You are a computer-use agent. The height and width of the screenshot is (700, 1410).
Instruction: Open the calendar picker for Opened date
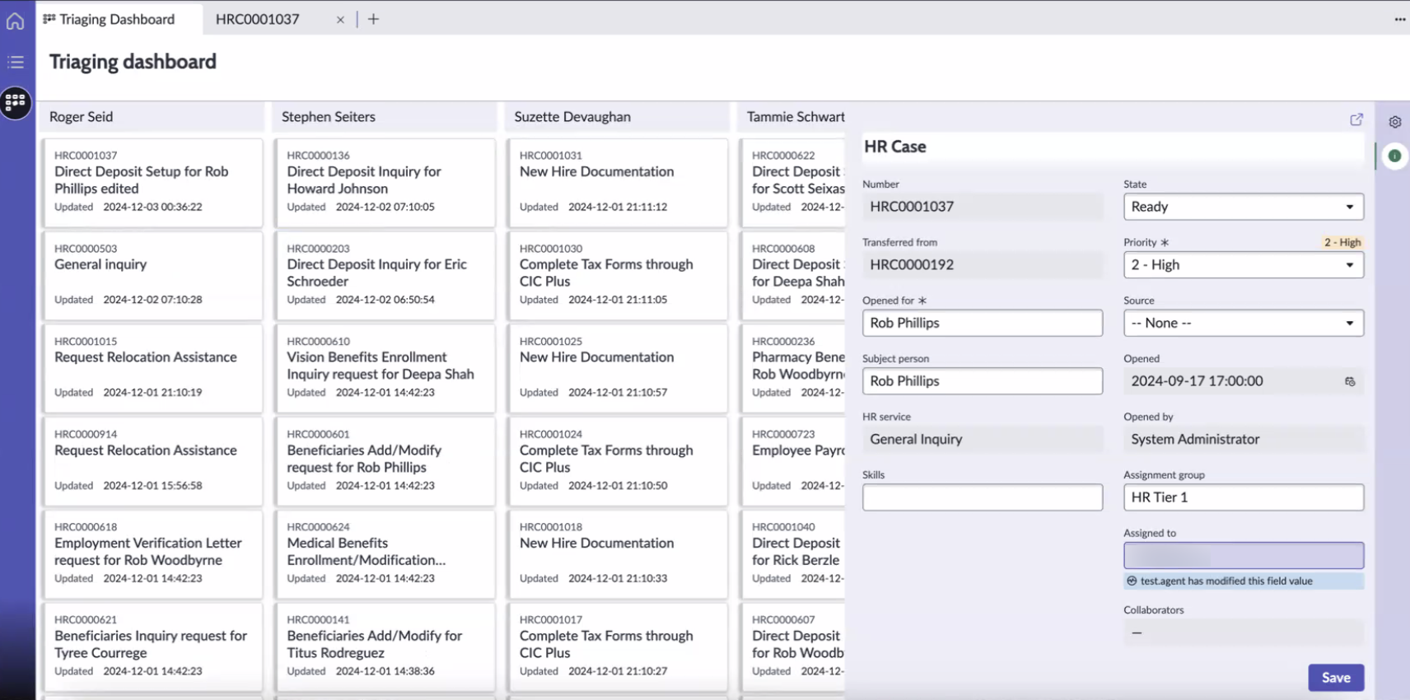1350,381
